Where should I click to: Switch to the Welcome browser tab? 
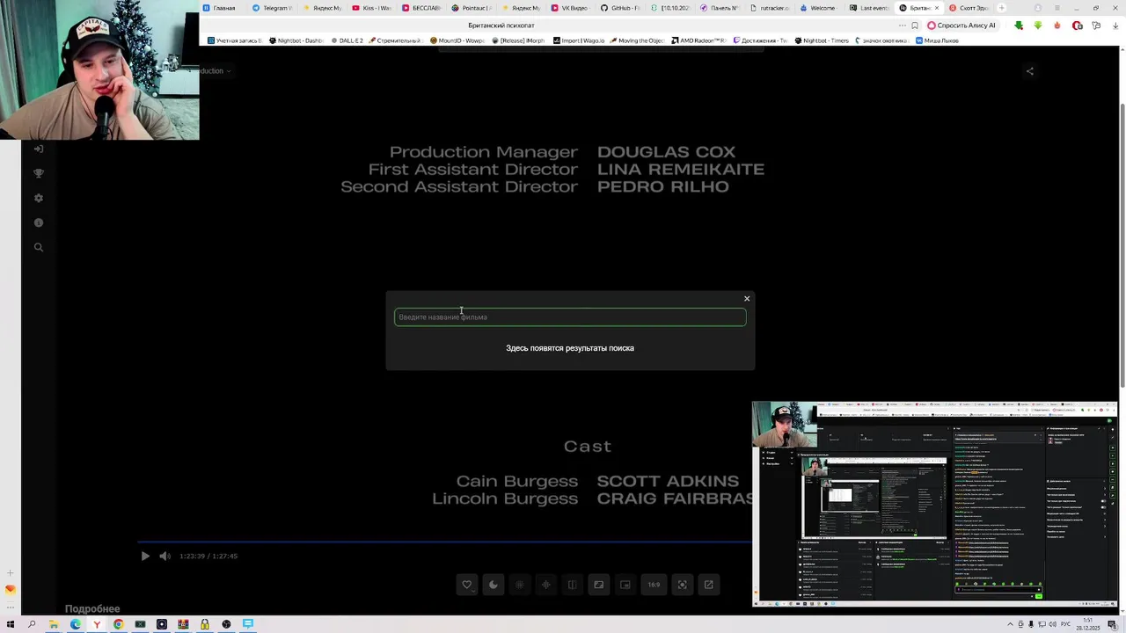(x=819, y=8)
